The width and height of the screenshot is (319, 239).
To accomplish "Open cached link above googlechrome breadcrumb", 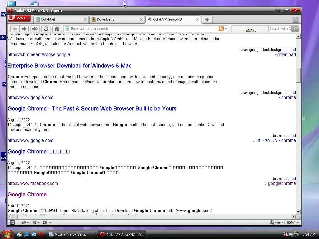I will click(289, 178).
